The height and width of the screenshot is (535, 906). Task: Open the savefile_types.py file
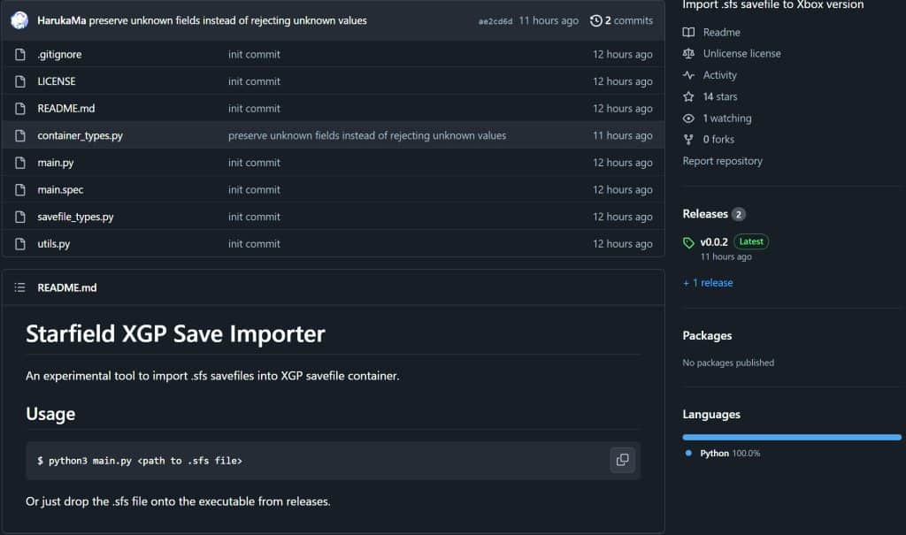pos(76,217)
